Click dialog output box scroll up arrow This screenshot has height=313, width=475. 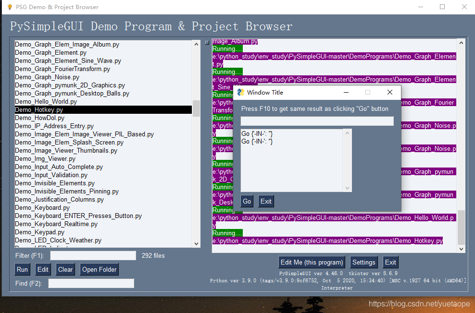click(x=348, y=133)
